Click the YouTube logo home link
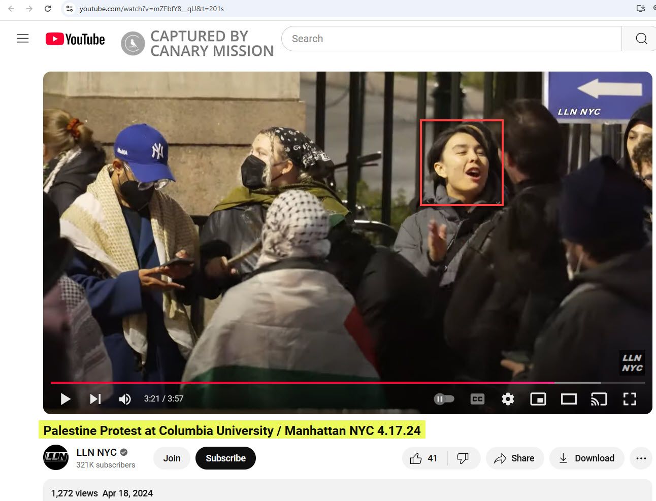The height and width of the screenshot is (501, 656). [x=75, y=39]
